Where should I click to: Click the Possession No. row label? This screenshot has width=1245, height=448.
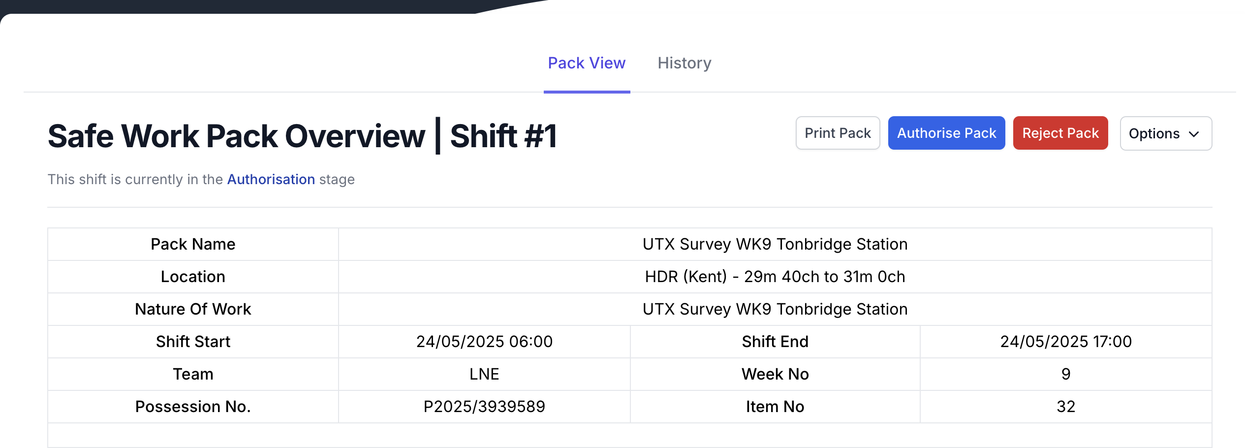(x=193, y=407)
